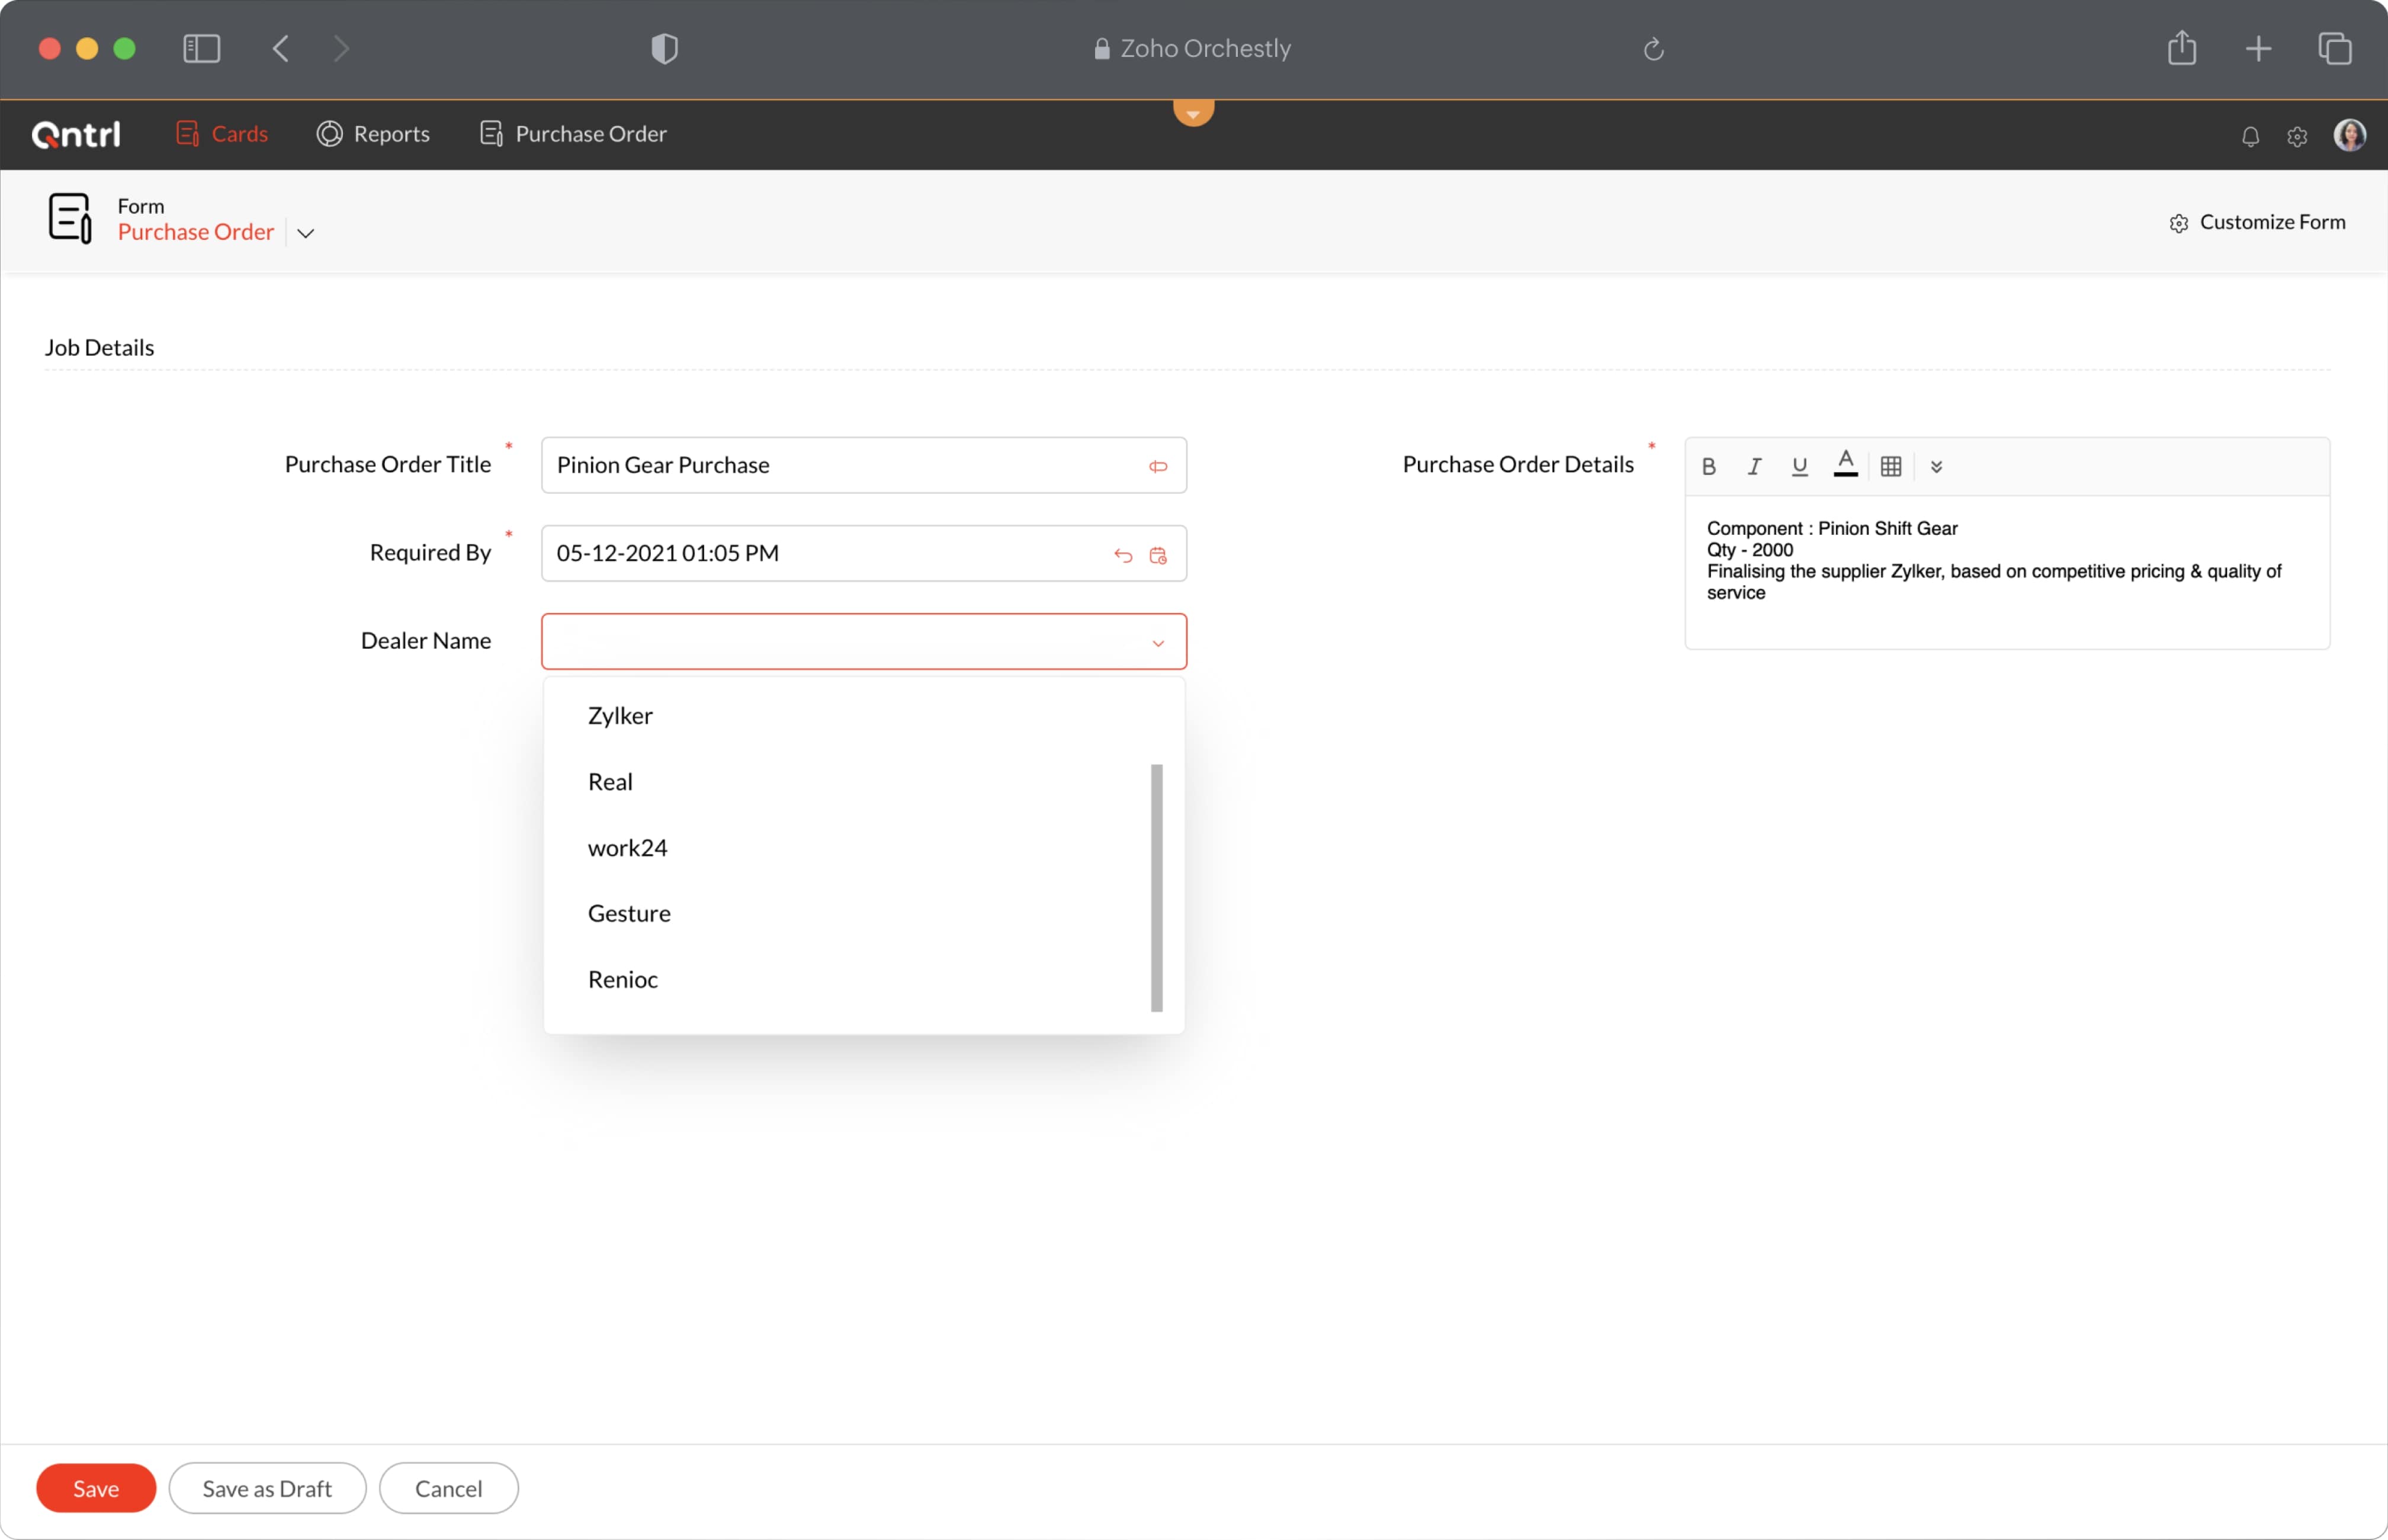This screenshot has height=1540, width=2388.
Task: Toggle italic formatting
Action: coord(1754,466)
